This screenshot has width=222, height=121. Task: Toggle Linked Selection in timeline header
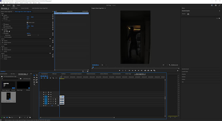47,78
